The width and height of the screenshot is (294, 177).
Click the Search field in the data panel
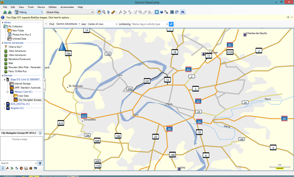click(x=18, y=163)
